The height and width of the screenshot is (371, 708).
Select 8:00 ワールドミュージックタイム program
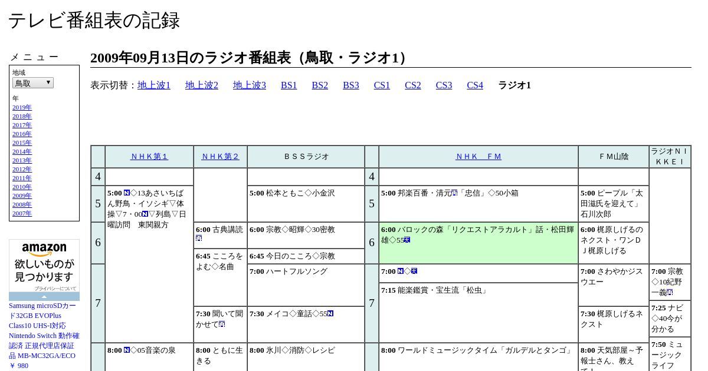478,357
